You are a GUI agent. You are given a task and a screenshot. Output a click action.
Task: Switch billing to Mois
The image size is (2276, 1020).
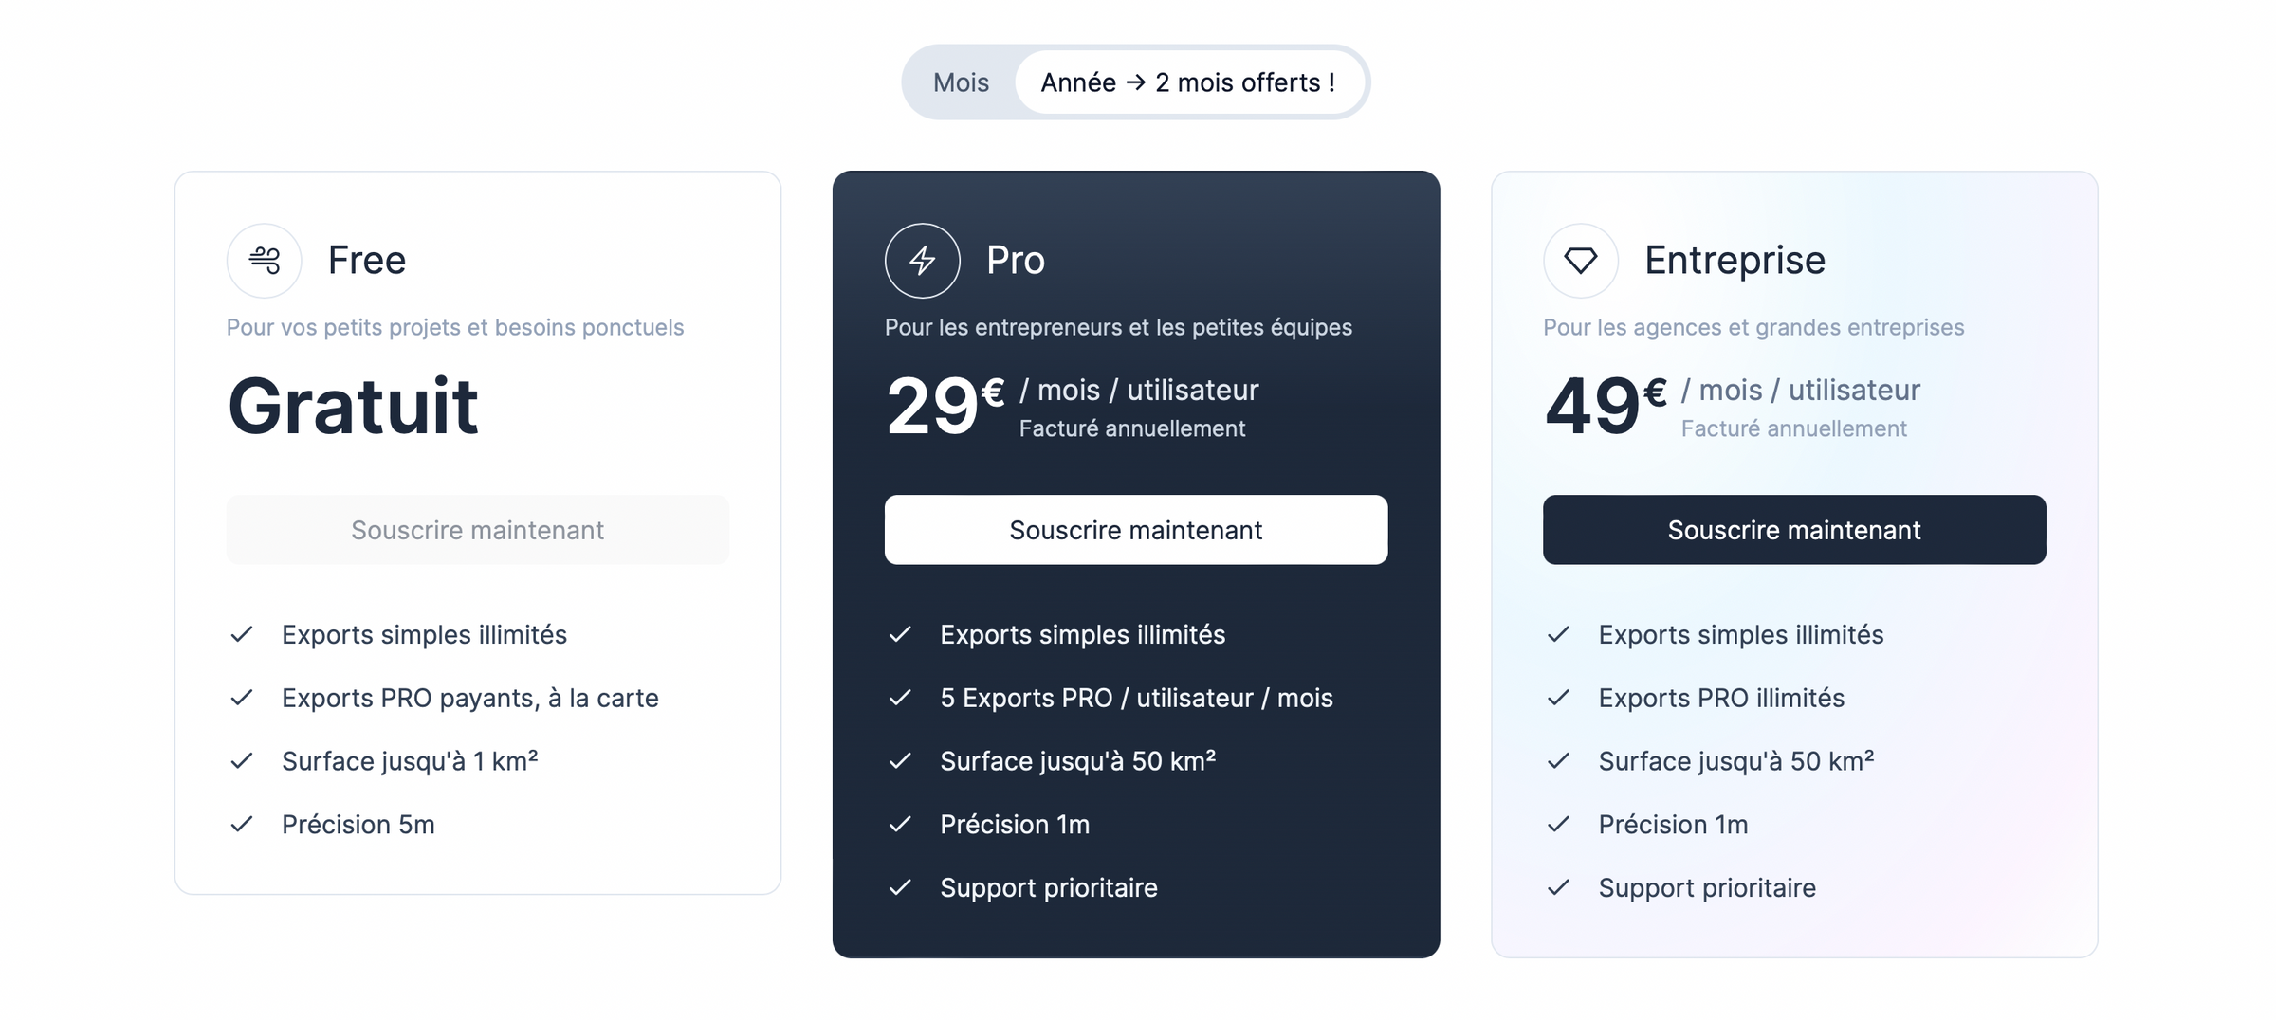coord(961,82)
